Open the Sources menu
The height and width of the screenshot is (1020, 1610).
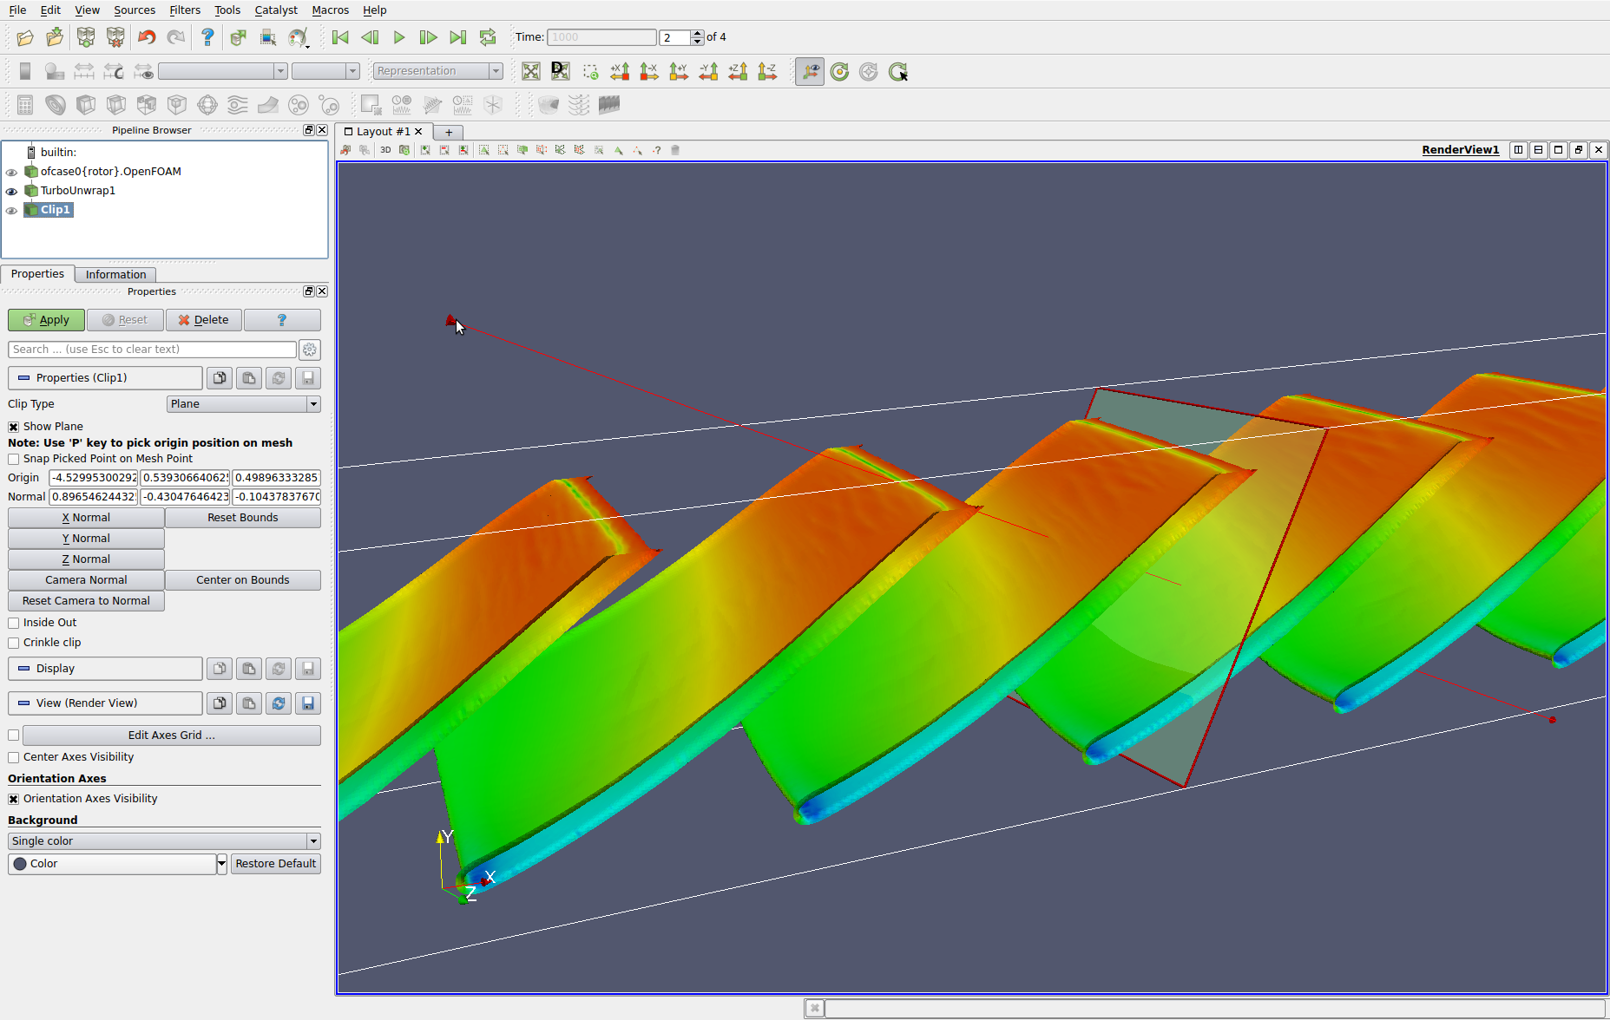[x=135, y=10]
